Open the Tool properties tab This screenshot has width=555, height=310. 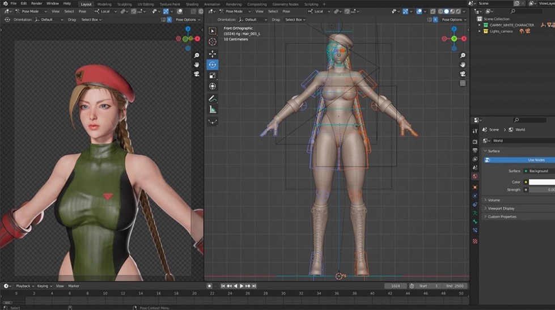coord(475,131)
